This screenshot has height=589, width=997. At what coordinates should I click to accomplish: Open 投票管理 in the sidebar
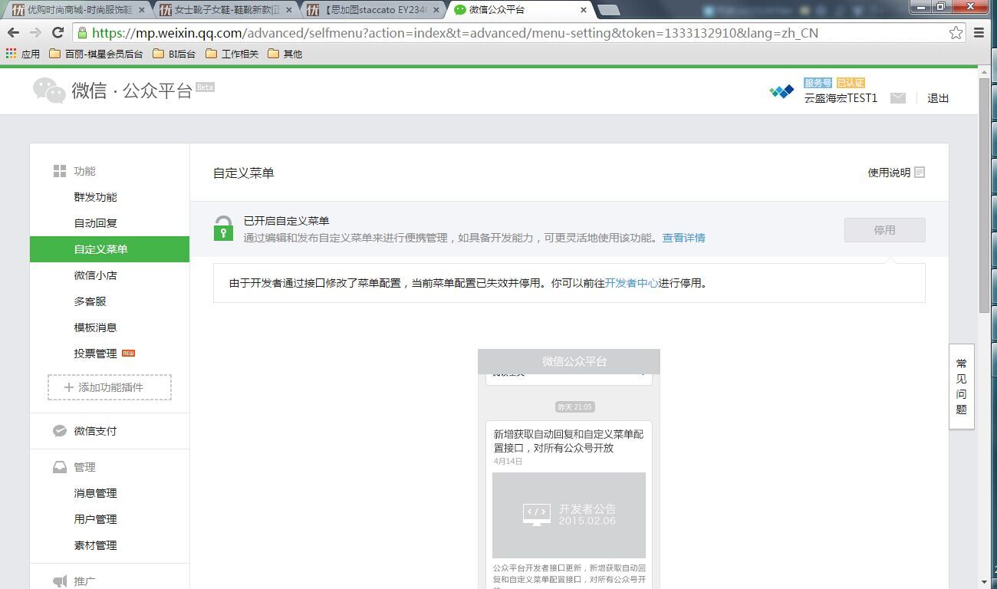(96, 354)
